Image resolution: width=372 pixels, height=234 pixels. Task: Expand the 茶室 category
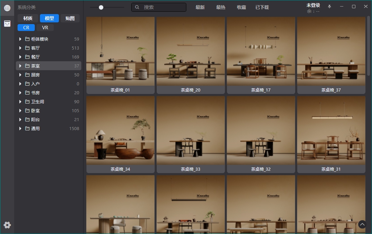(20, 66)
